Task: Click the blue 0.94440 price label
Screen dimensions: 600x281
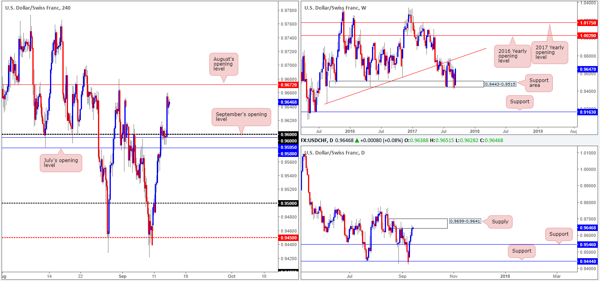Action: [x=588, y=261]
